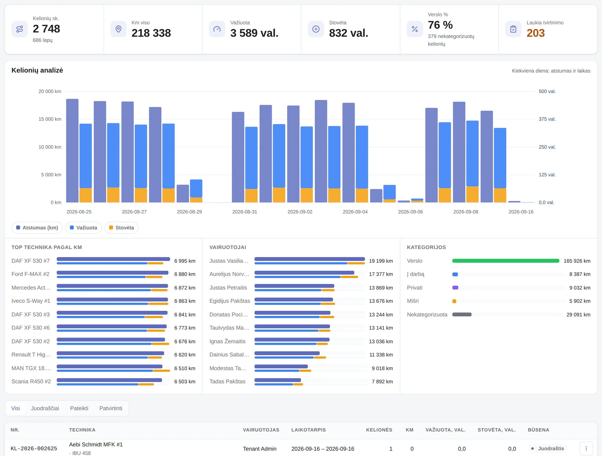The width and height of the screenshot is (602, 456).
Task: Click the LAIKOTARPIS column header
Action: (x=309, y=430)
